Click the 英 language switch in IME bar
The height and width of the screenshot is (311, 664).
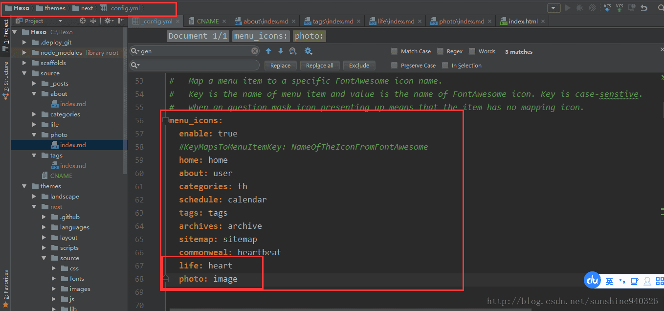(609, 281)
